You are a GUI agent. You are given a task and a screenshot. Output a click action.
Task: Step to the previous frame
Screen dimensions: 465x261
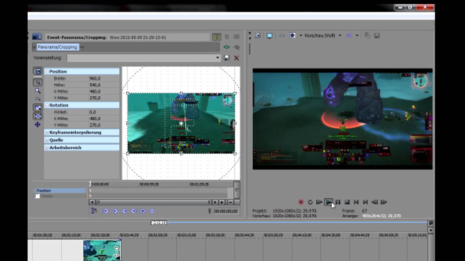375,202
